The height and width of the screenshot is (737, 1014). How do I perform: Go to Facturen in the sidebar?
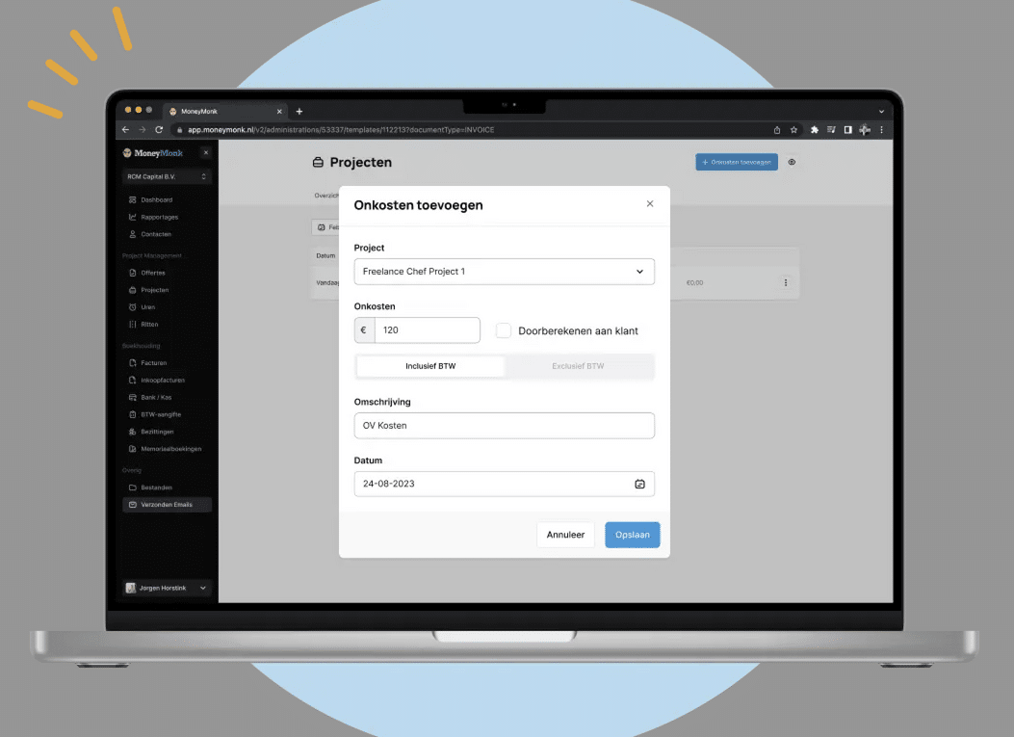point(153,363)
